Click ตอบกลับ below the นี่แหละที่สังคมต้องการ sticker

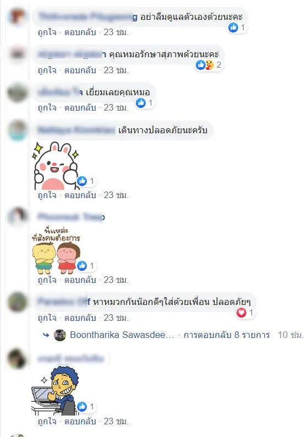coord(80,280)
